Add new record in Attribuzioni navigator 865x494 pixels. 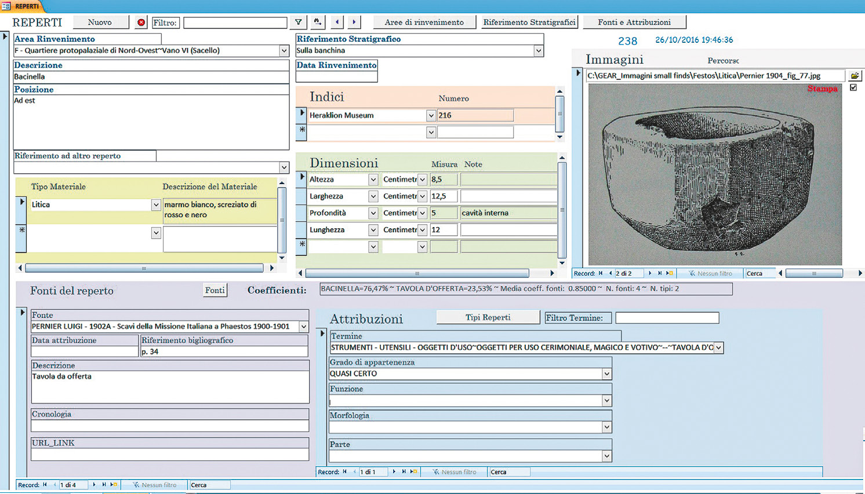(414, 472)
